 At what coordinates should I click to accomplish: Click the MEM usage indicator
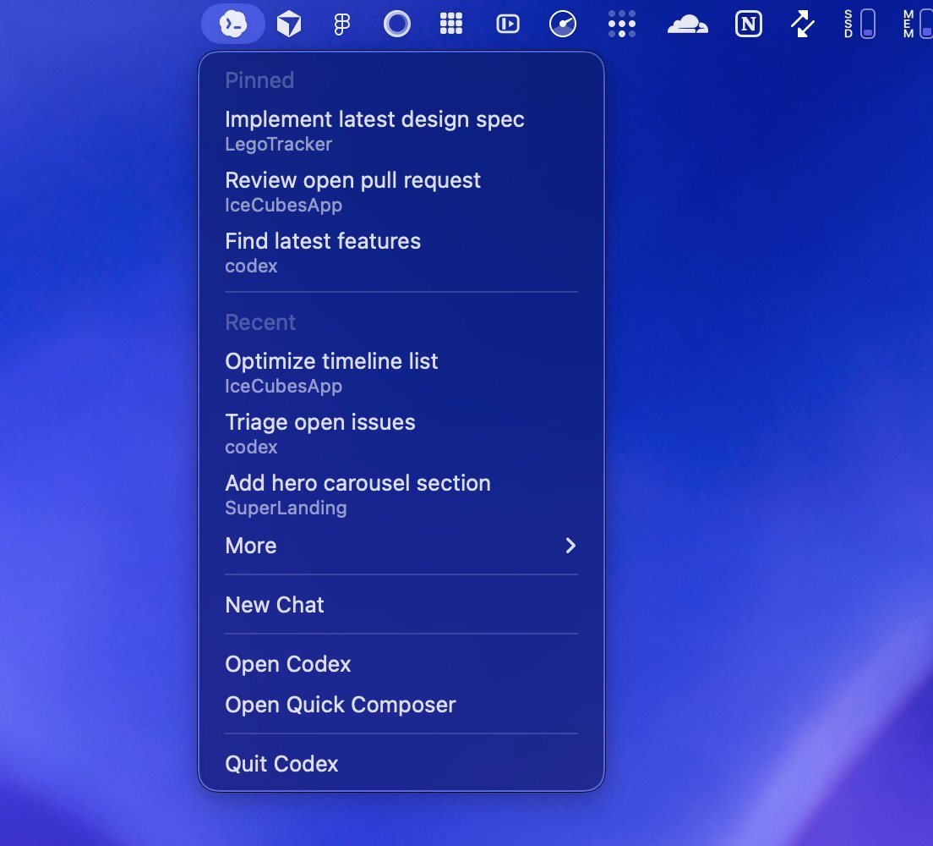point(918,24)
